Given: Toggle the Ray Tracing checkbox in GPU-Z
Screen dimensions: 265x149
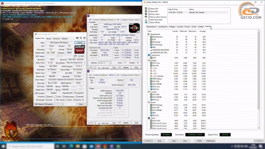Looking at the screenshot, I should coord(55,100).
